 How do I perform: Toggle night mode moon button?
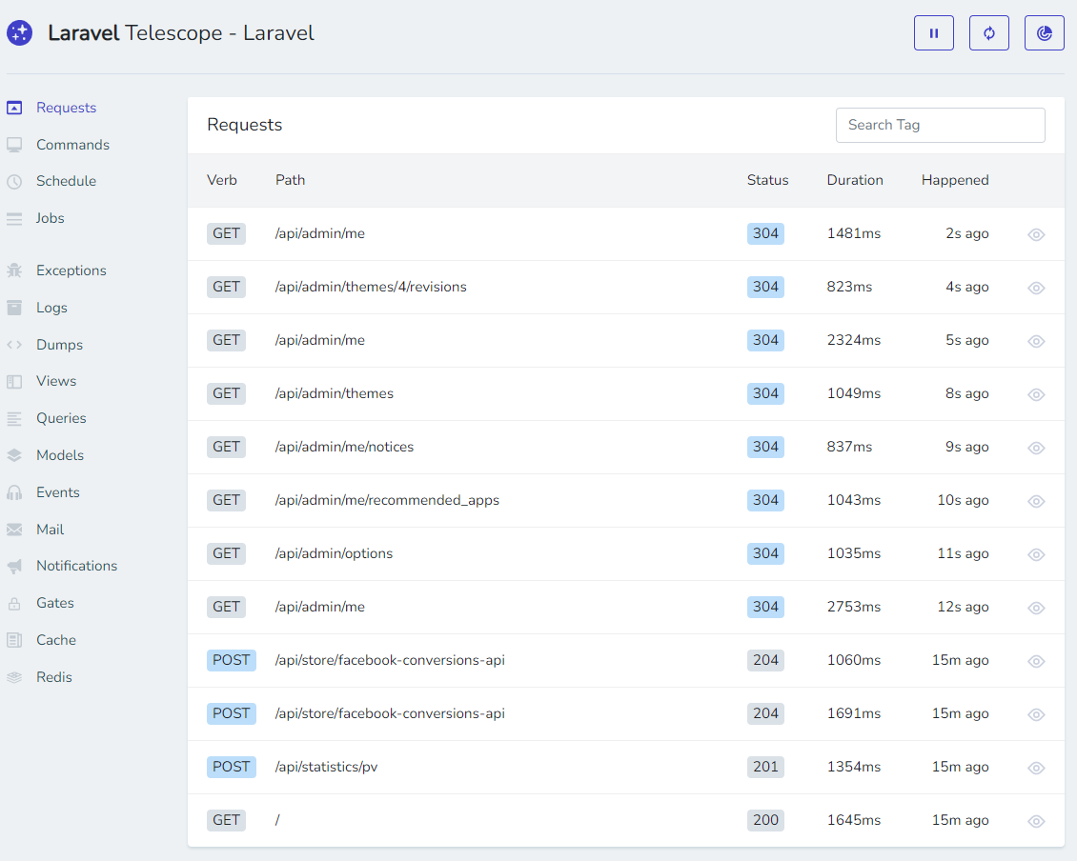1044,33
